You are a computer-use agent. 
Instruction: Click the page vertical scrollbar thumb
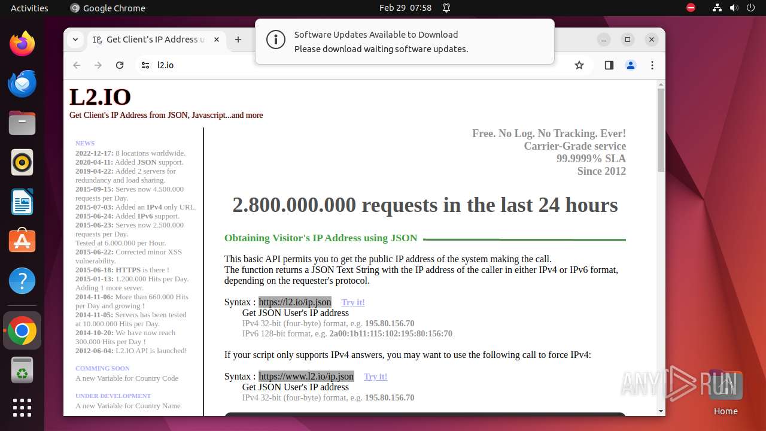click(x=661, y=130)
